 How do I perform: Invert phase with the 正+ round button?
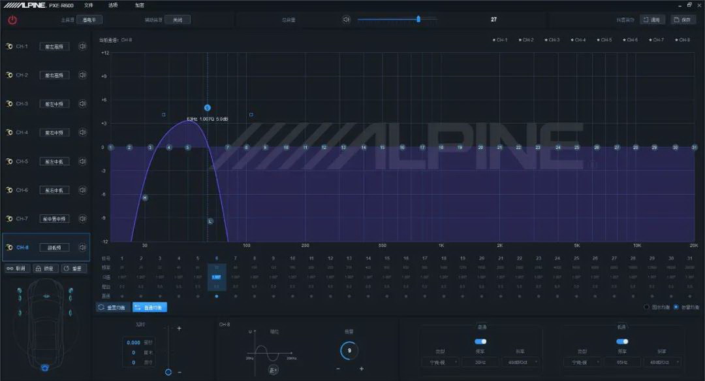pyautogui.click(x=273, y=370)
